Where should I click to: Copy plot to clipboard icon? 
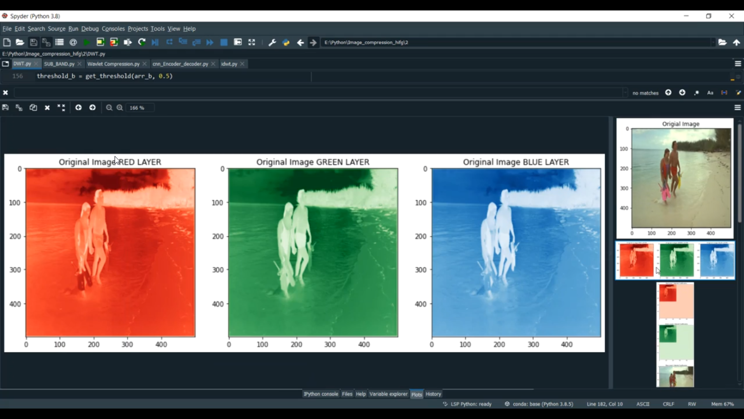click(33, 108)
